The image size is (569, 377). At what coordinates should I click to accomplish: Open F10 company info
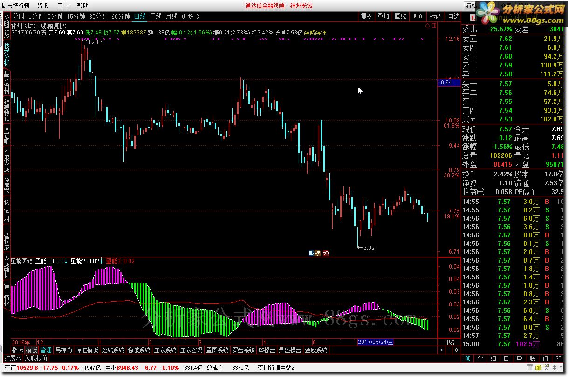[x=418, y=16]
